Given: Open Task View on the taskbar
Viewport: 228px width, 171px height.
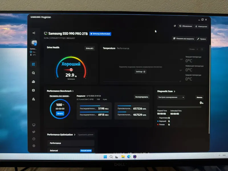Looking at the screenshot, I should 117,157.
